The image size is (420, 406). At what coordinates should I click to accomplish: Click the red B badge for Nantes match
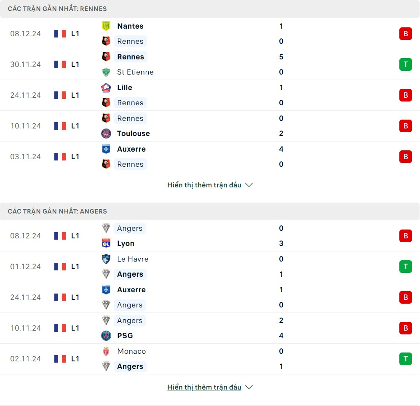(x=405, y=34)
